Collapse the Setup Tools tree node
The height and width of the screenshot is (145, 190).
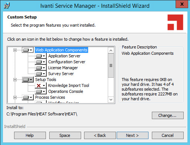pos(15,80)
